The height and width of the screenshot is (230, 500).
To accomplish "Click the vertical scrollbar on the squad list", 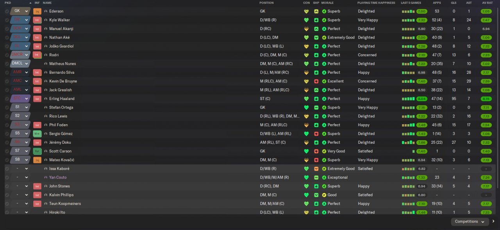I will pyautogui.click(x=497, y=98).
